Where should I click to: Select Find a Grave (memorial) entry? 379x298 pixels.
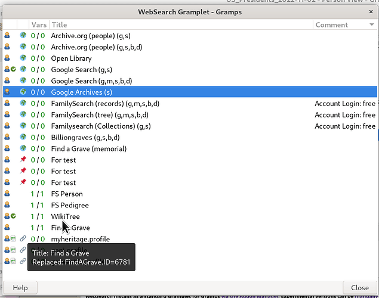pyautogui.click(x=190, y=148)
